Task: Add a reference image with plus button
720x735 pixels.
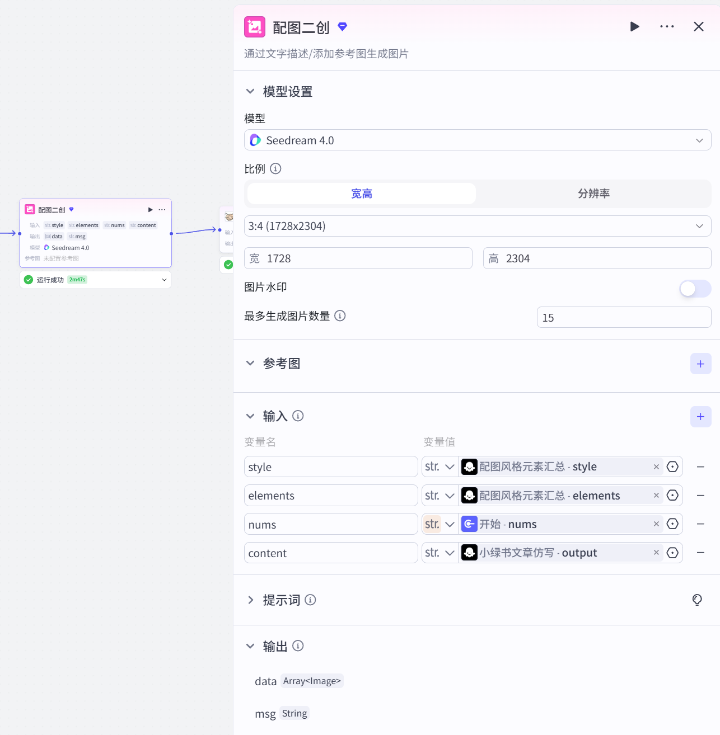Action: [700, 364]
